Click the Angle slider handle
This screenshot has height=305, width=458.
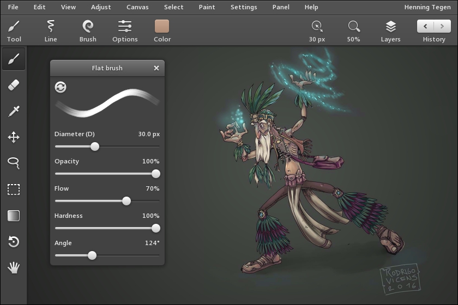tap(92, 255)
